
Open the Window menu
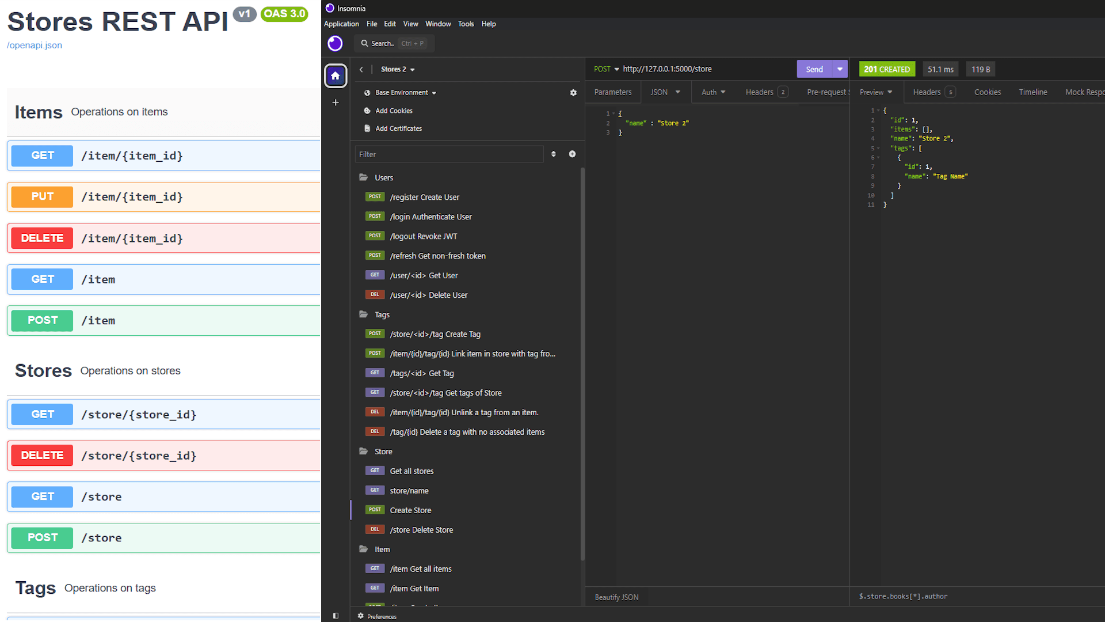[438, 24]
